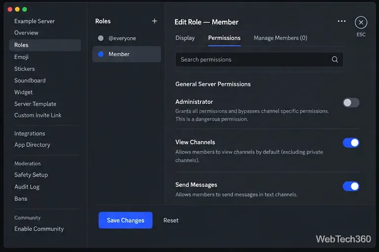Click the Community section label

click(27, 218)
